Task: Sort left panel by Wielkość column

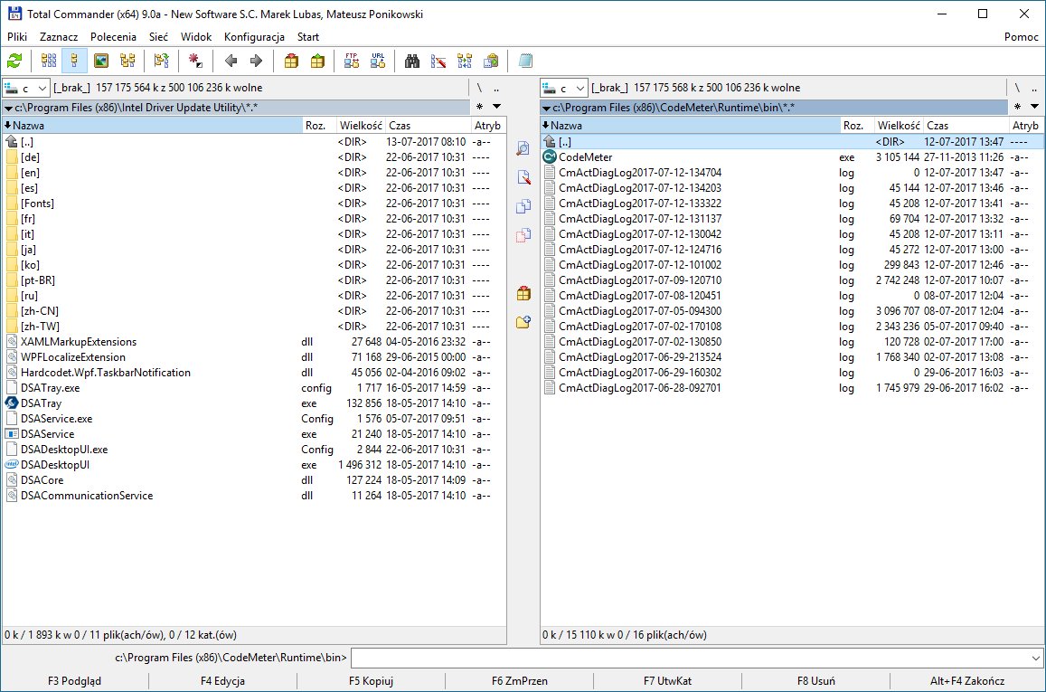Action: (x=361, y=126)
